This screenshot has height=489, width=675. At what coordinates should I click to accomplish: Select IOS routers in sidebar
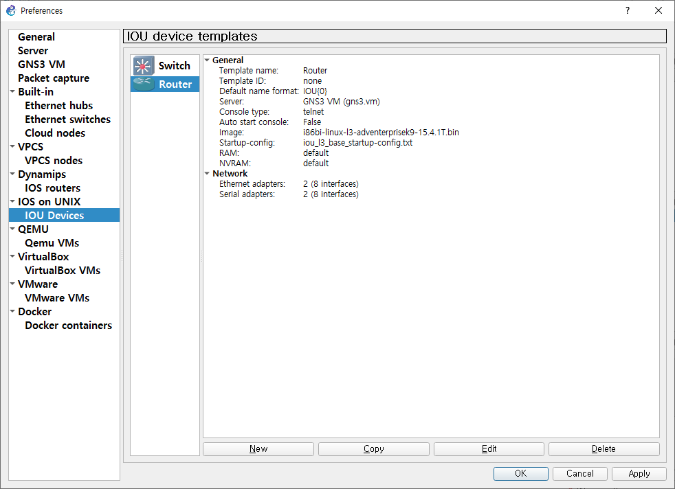tap(52, 188)
